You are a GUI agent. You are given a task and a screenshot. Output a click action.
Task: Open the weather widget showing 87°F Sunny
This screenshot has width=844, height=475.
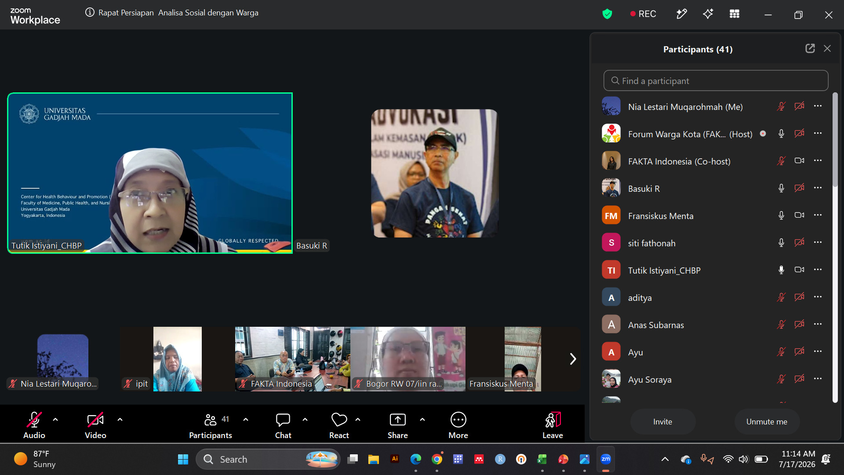[x=35, y=459]
